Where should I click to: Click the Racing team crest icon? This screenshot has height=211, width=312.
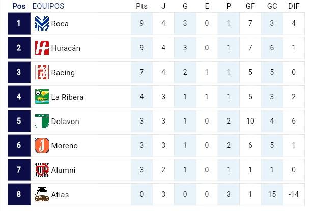point(41,73)
